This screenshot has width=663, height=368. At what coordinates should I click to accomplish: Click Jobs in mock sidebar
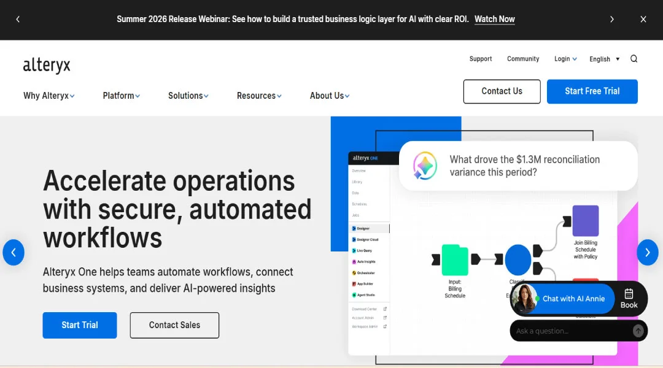[x=355, y=215]
